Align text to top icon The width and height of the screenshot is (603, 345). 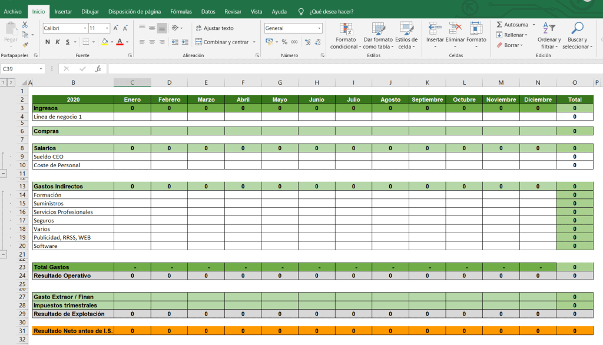pyautogui.click(x=142, y=28)
